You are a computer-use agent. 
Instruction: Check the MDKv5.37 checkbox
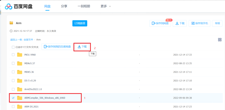pos(13,63)
